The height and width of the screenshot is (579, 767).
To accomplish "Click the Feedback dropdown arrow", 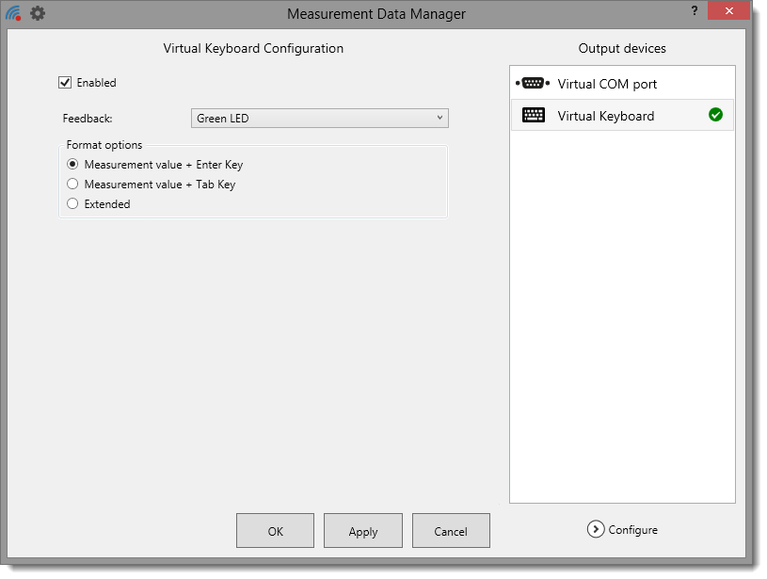I will tap(439, 119).
